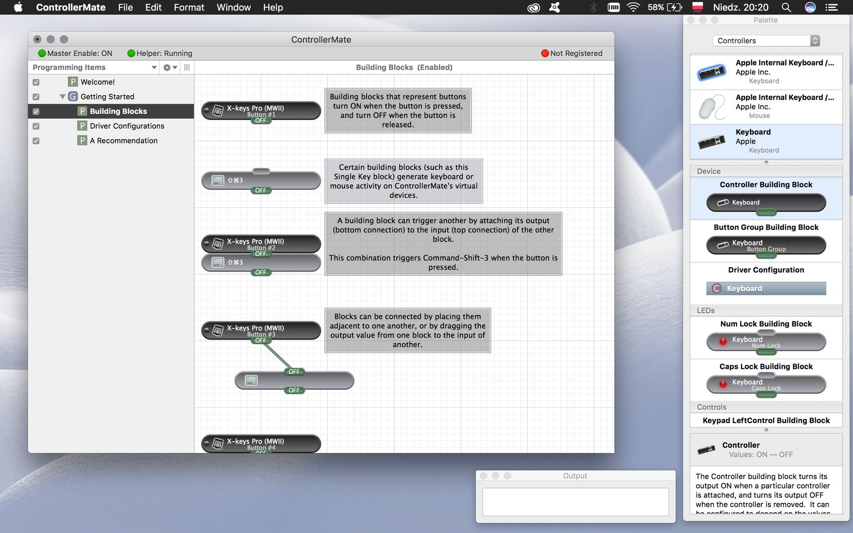This screenshot has height=533, width=853.
Task: Click the Output window text field
Action: pyautogui.click(x=575, y=502)
